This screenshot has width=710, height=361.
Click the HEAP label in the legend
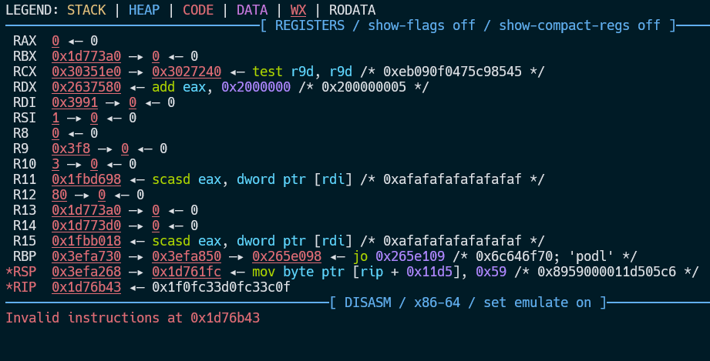[144, 10]
